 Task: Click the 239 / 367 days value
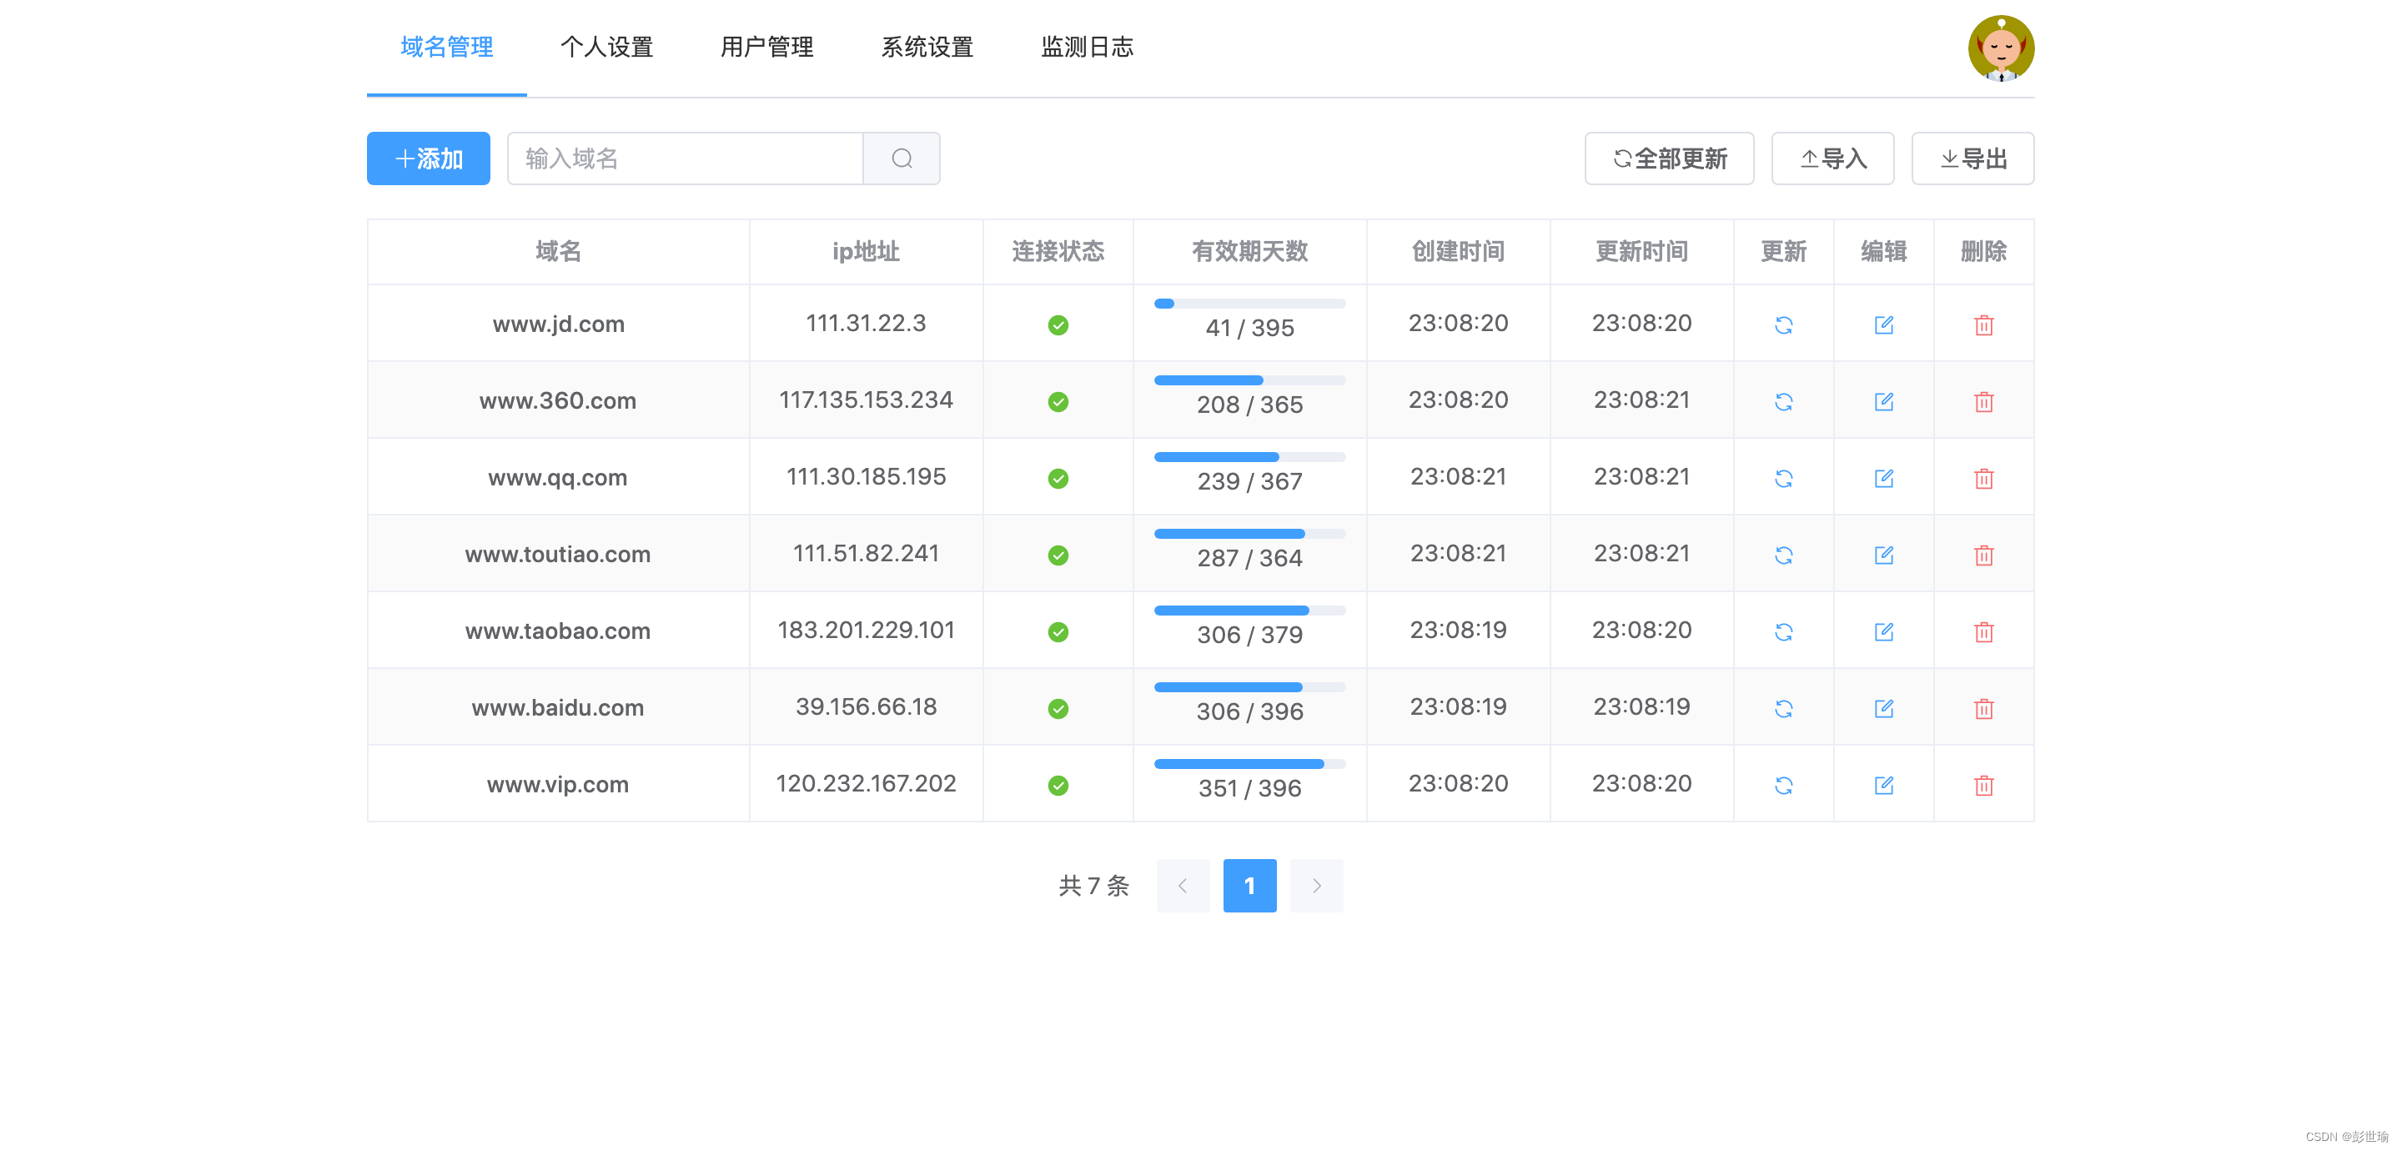point(1249,482)
